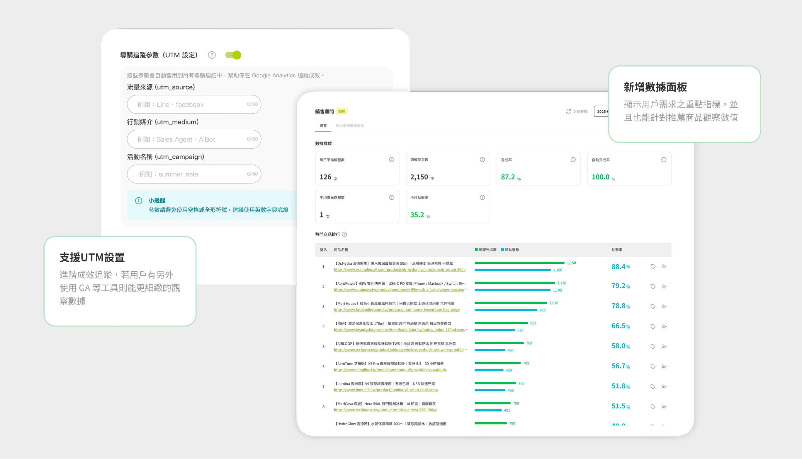Click the utm_campaign input field
Viewport: 802px width, 459px height.
point(194,174)
